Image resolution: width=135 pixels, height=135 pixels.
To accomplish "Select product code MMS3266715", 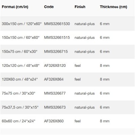I will [56, 52].
